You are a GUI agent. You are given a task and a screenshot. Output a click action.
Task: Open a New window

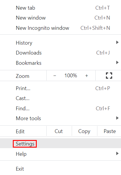pos(60,18)
